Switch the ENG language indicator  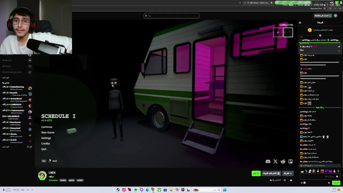point(23,190)
